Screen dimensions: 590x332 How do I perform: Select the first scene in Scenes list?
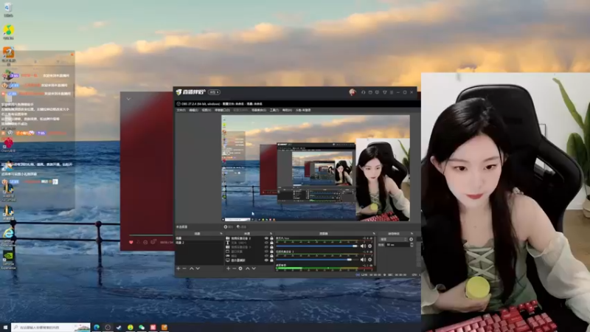[200, 238]
